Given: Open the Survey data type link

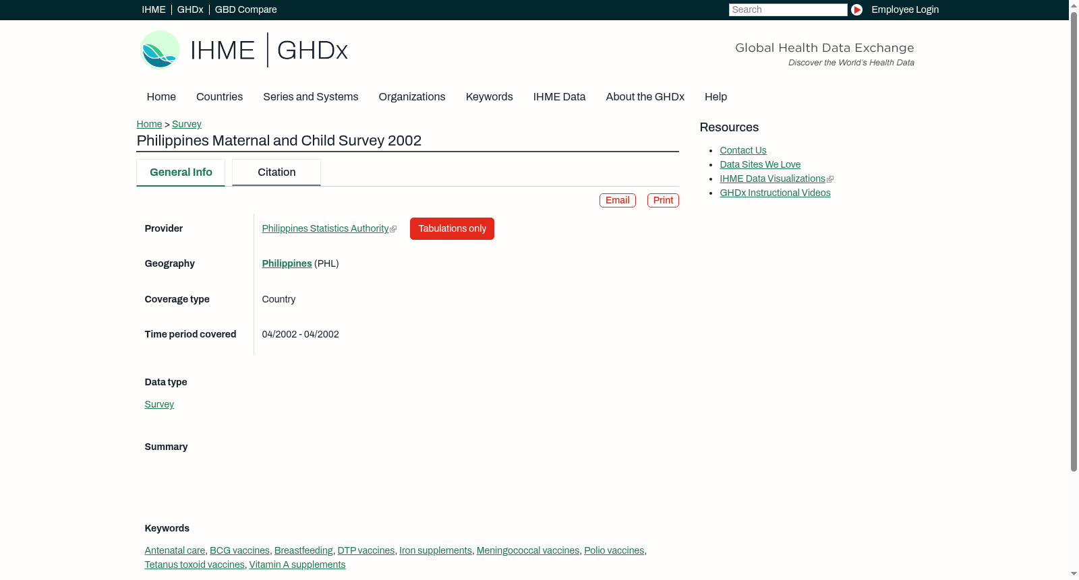Looking at the screenshot, I should point(159,404).
